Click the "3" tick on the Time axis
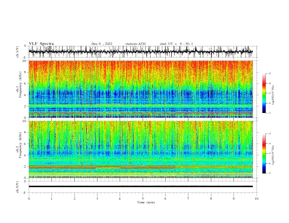The height and width of the screenshot is (223, 289). click(x=97, y=199)
